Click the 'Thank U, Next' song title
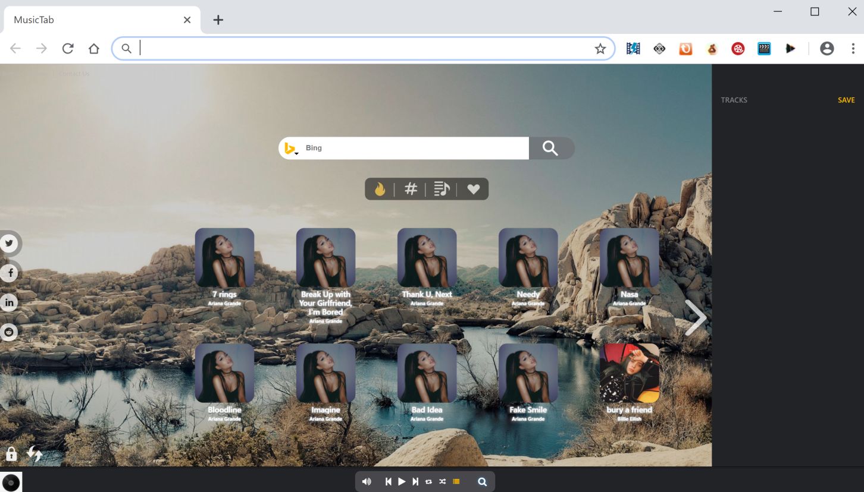This screenshot has width=864, height=492. (427, 294)
